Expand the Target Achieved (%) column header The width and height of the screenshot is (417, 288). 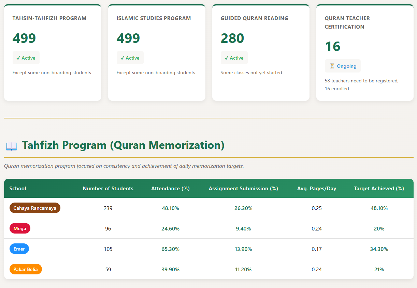pos(379,188)
